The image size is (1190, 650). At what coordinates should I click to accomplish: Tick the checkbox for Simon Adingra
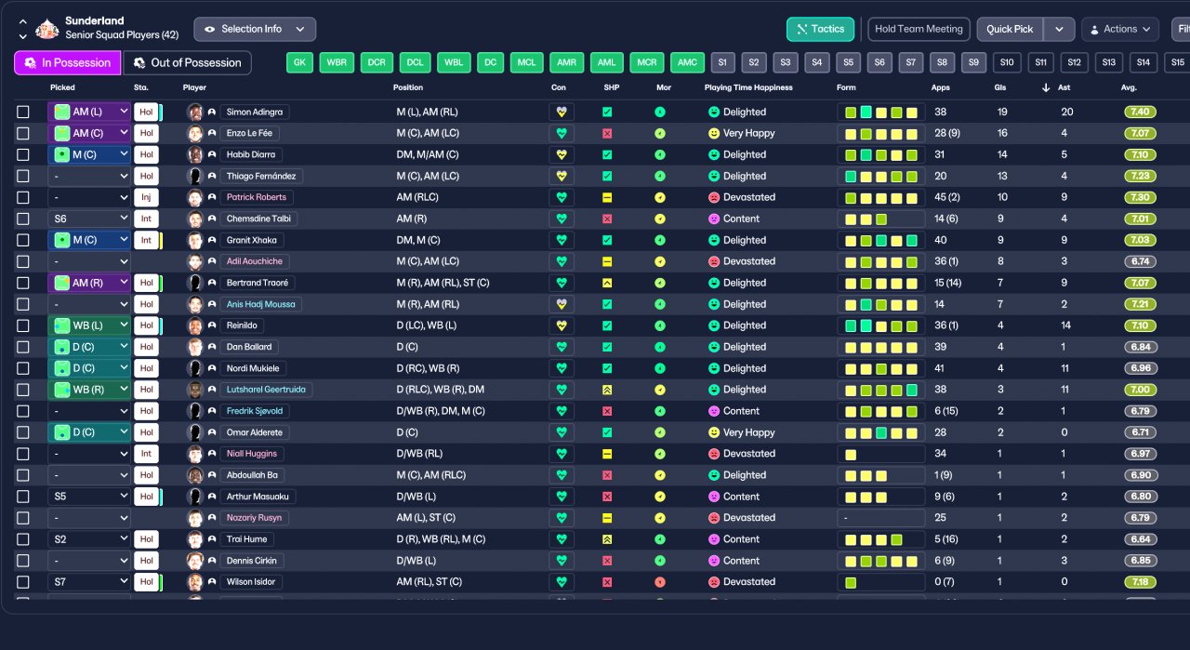pyautogui.click(x=23, y=112)
